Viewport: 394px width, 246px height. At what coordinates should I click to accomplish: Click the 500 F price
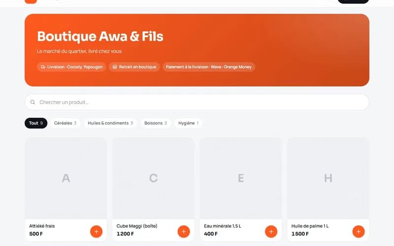(36, 234)
